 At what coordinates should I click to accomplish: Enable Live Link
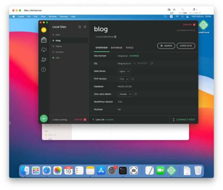click(110, 120)
